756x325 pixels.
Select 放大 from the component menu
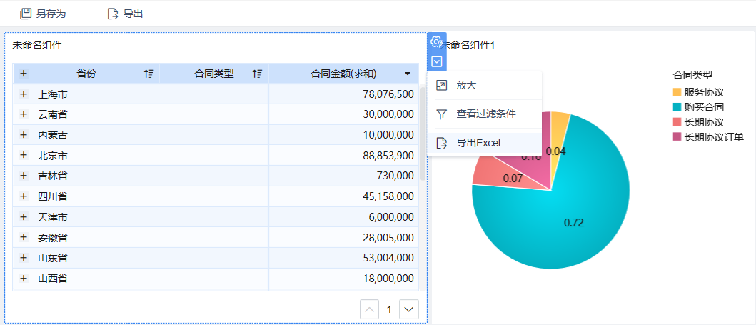485,85
